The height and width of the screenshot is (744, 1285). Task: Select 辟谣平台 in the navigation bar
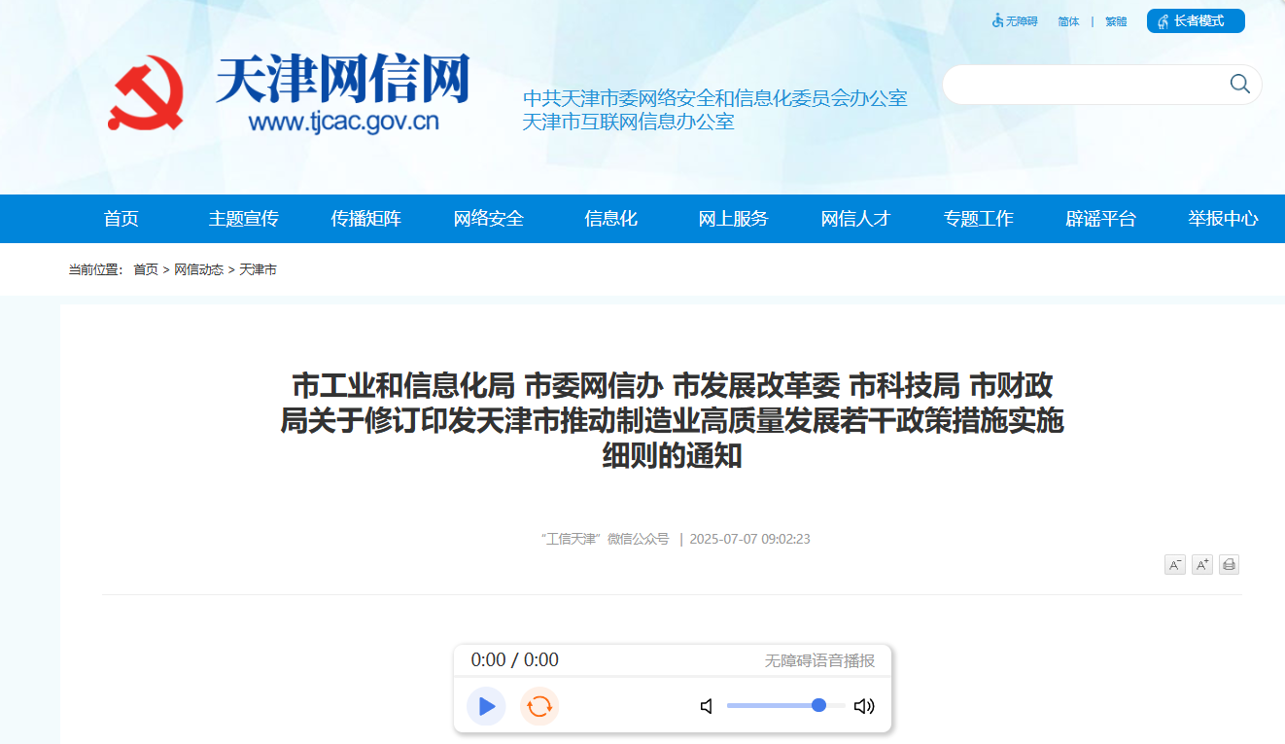(x=1100, y=218)
